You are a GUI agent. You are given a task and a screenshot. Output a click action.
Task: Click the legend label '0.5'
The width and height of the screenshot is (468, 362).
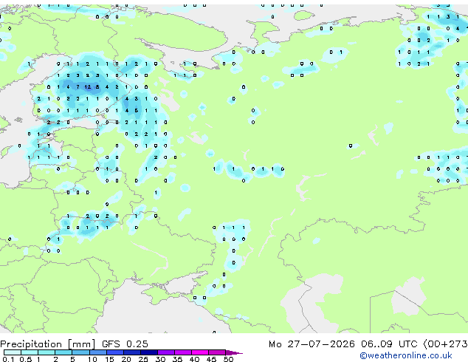click(x=26, y=359)
